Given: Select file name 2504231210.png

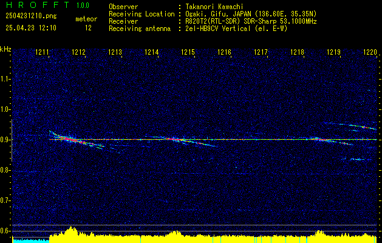Looking at the screenshot, I should click(31, 16).
